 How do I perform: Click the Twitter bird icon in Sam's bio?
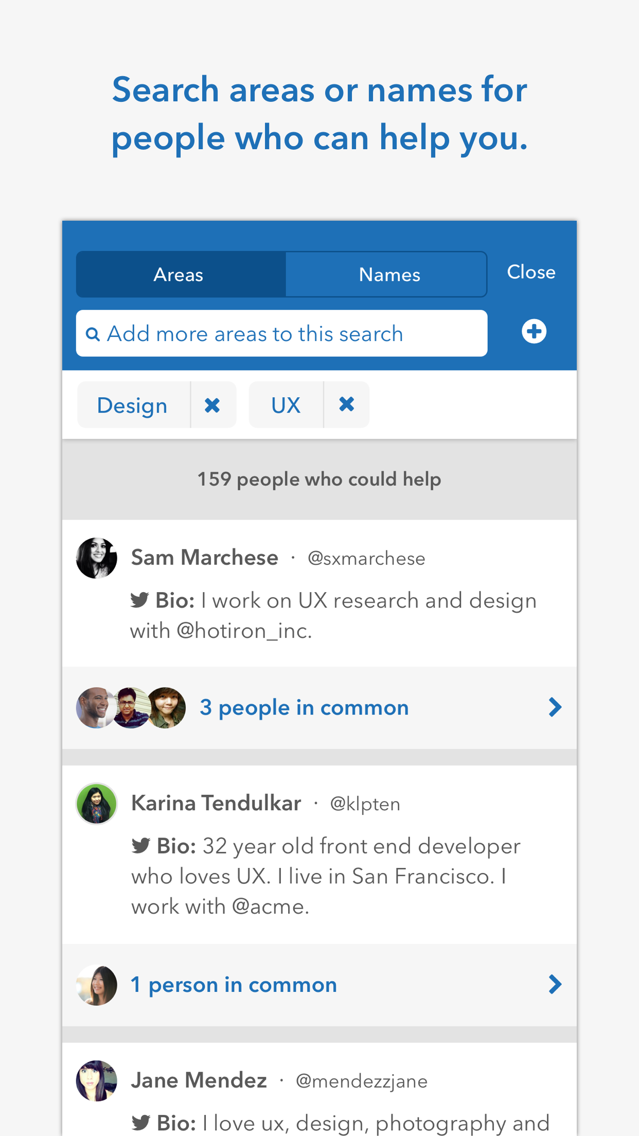point(139,600)
